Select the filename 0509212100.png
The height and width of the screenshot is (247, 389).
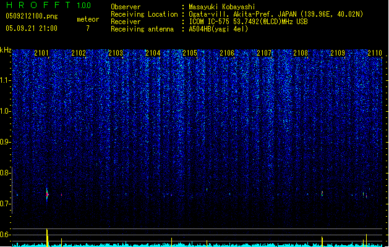[x=32, y=16]
